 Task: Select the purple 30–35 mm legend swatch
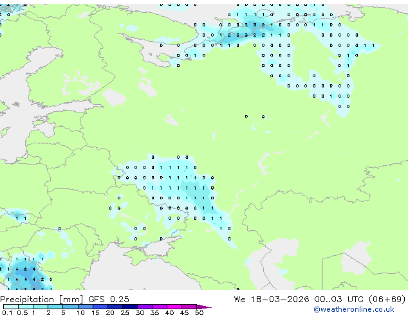point(145,307)
